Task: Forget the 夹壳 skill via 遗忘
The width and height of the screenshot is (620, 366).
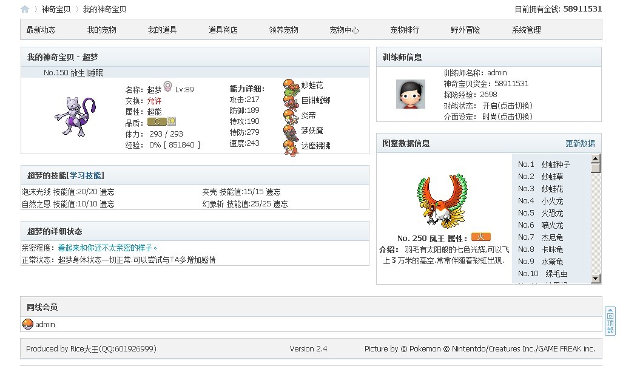Action: [273, 192]
